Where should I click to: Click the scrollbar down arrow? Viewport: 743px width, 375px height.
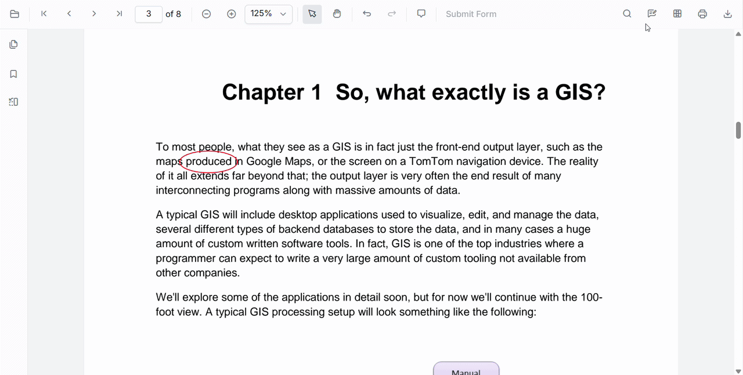click(x=738, y=371)
